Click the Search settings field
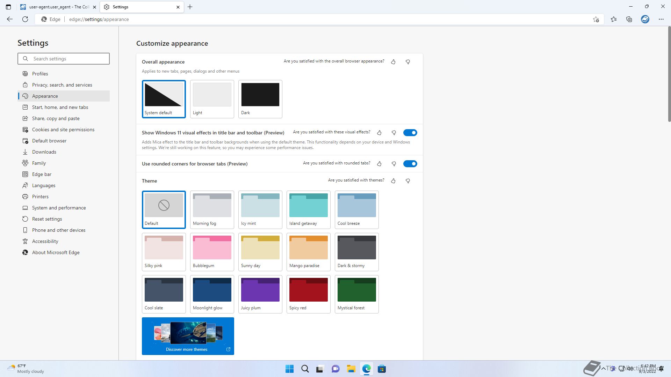This screenshot has height=377, width=671. point(64,59)
